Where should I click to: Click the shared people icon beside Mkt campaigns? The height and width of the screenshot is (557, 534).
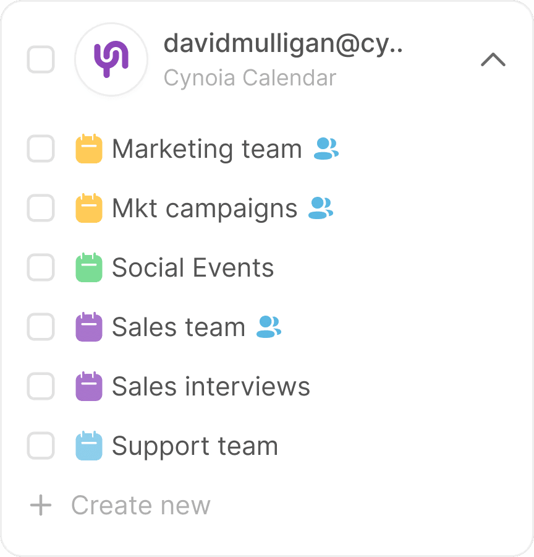pos(321,208)
